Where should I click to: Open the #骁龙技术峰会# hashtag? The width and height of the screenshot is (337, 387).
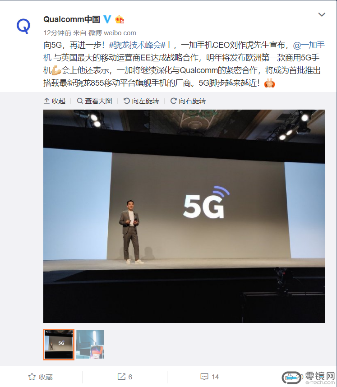pyautogui.click(x=137, y=45)
